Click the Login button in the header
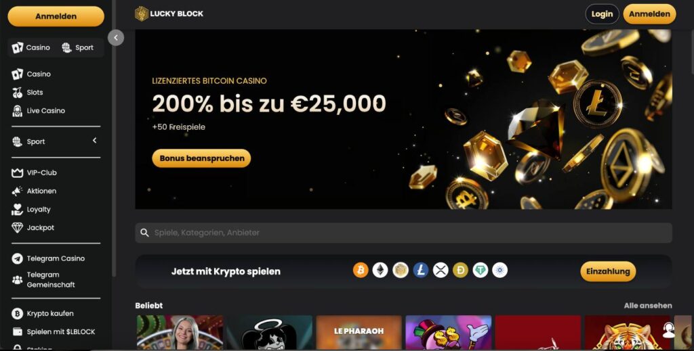The image size is (694, 351). [x=602, y=14]
